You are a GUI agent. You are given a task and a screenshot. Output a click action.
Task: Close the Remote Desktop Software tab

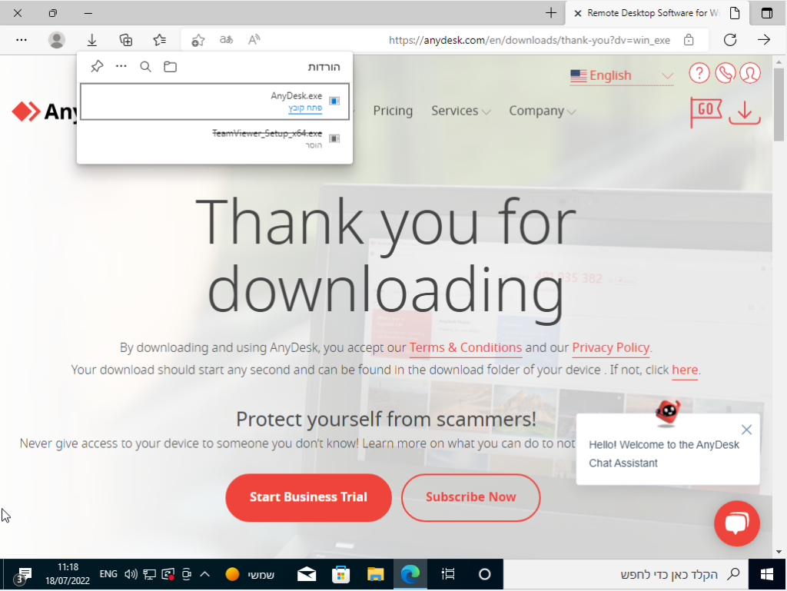coord(578,14)
